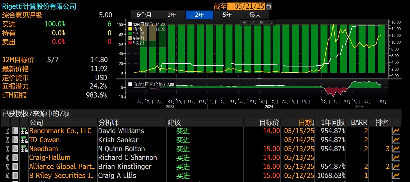
Task: Click analyst name Richard C Shannon
Action: (x=128, y=158)
